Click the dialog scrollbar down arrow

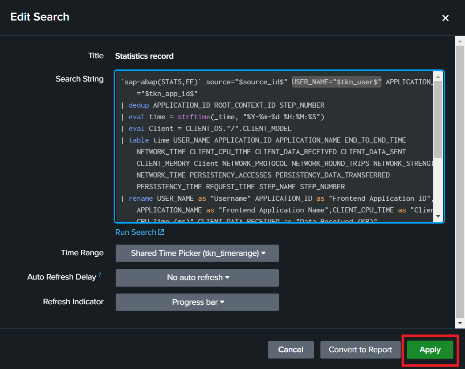460,322
